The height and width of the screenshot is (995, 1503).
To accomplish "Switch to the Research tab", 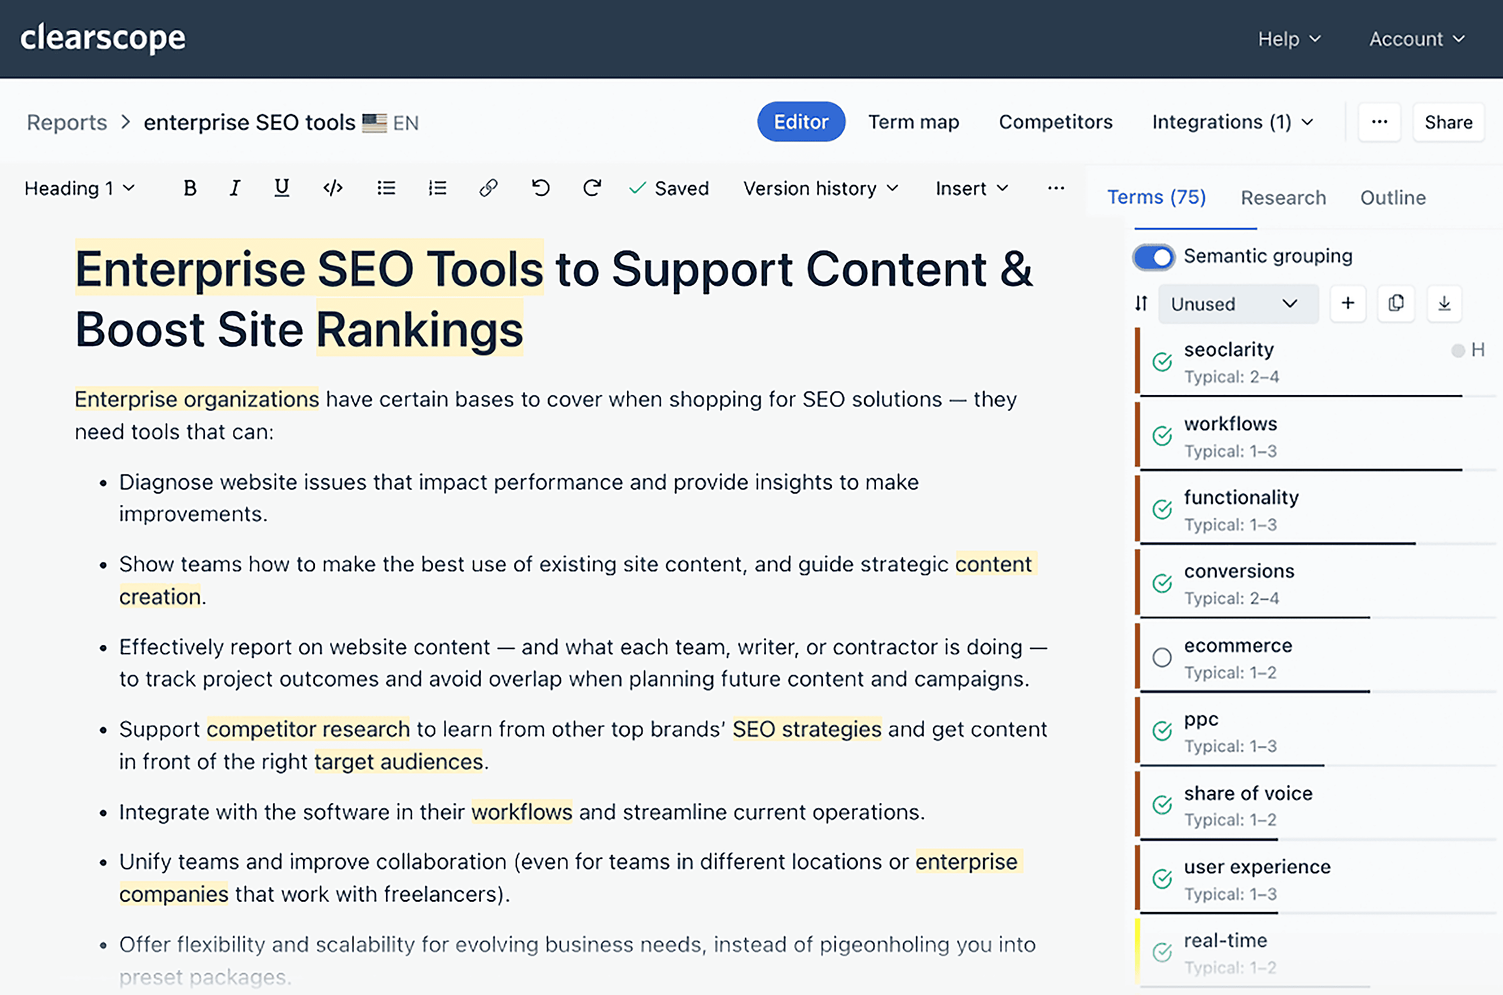I will pyautogui.click(x=1283, y=197).
